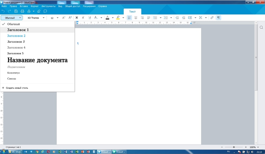Click the add comment speech bubble icon

[x=45, y=11]
